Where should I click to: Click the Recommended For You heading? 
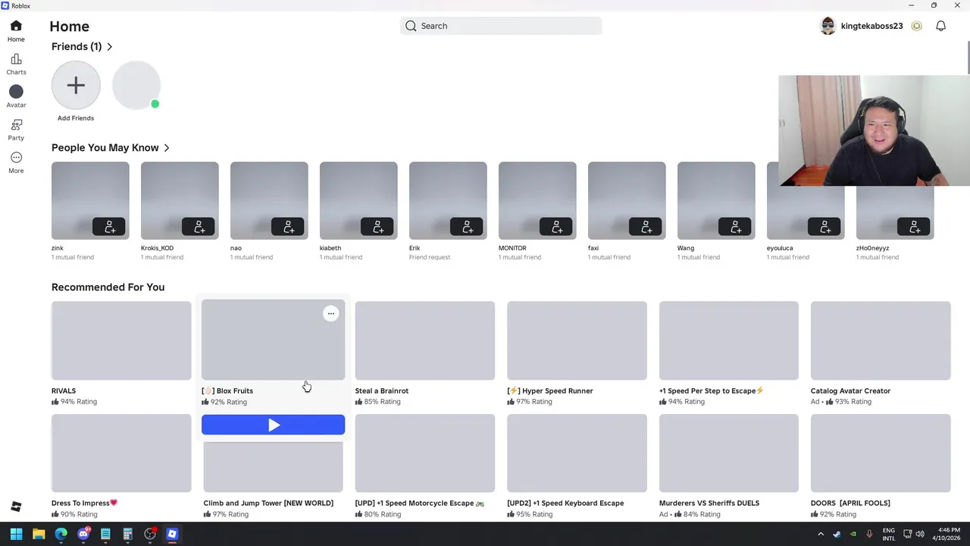tap(108, 287)
